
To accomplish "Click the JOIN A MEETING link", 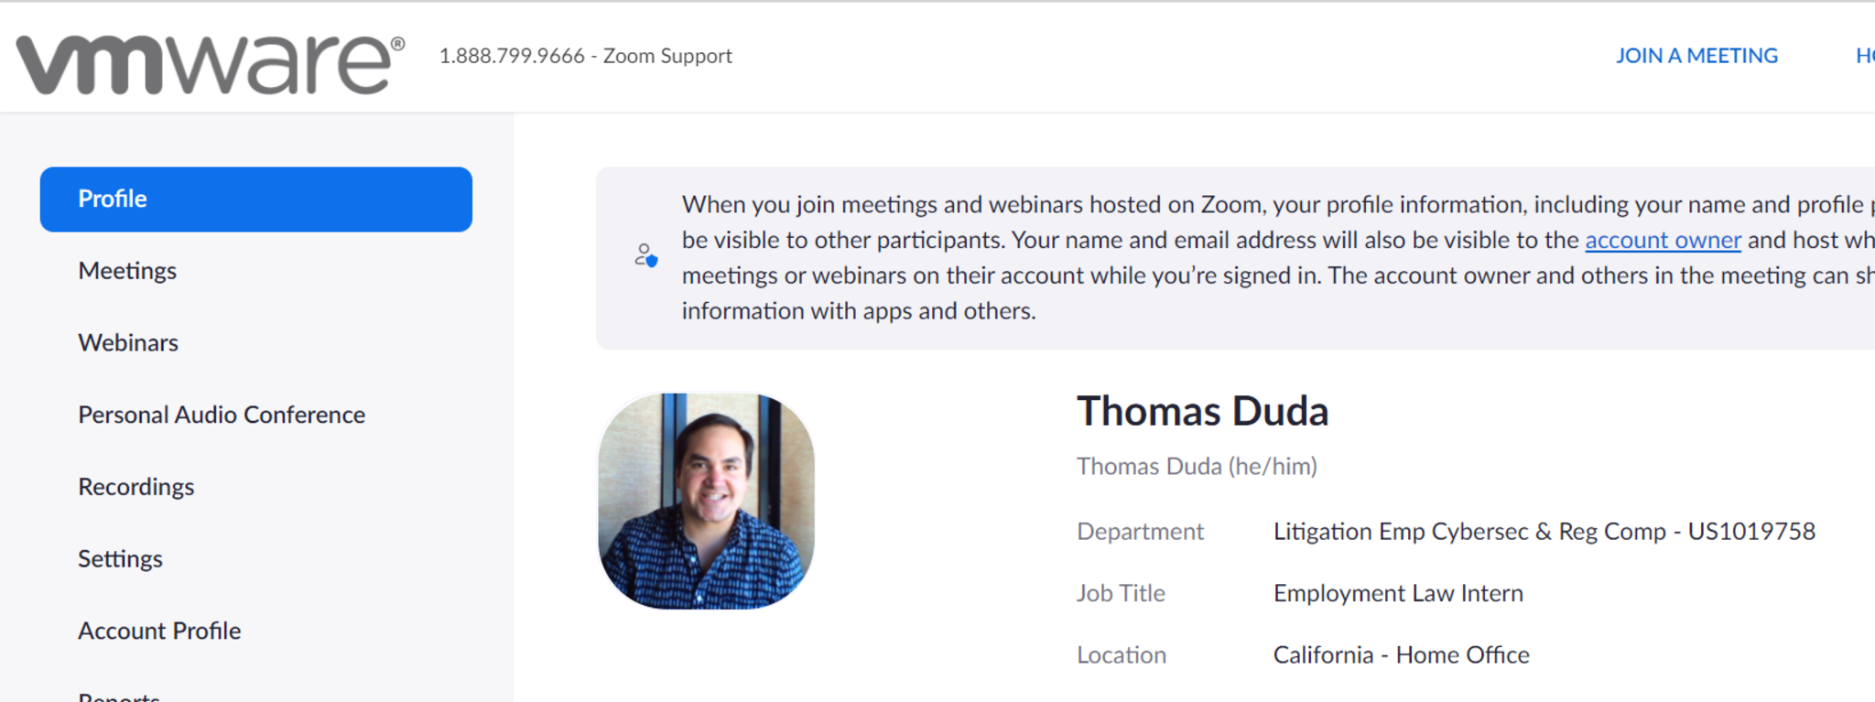I will pos(1696,56).
